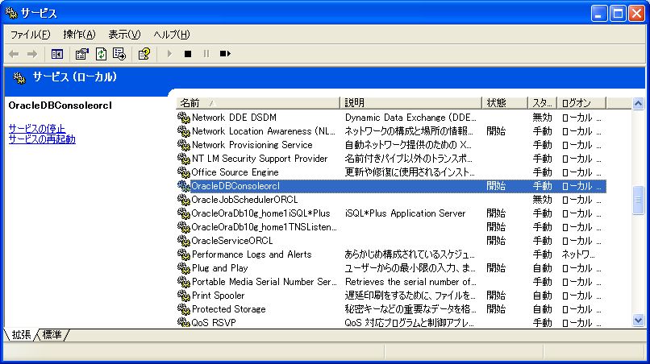Click the Refresh toolbar icon
Viewport: 650px width, 364px height.
pyautogui.click(x=101, y=54)
